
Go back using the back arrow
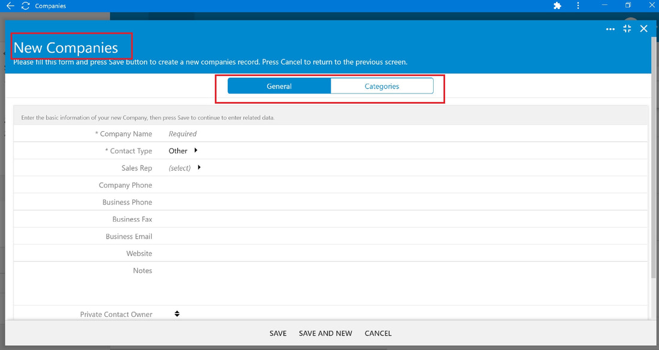point(10,6)
